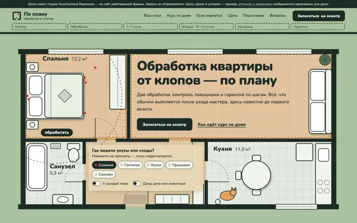The image size is (357, 223).
Task: Enable the У соседей тоже switch
Action: pyautogui.click(x=96, y=183)
